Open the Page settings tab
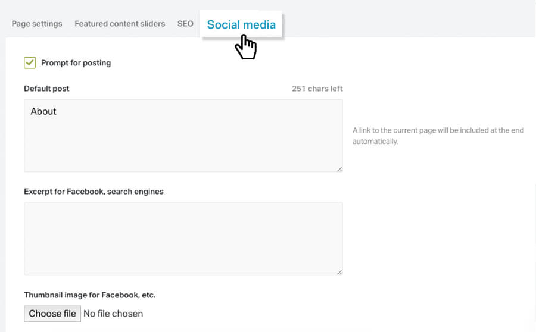Screen dimensions: 536x332 (x=37, y=24)
